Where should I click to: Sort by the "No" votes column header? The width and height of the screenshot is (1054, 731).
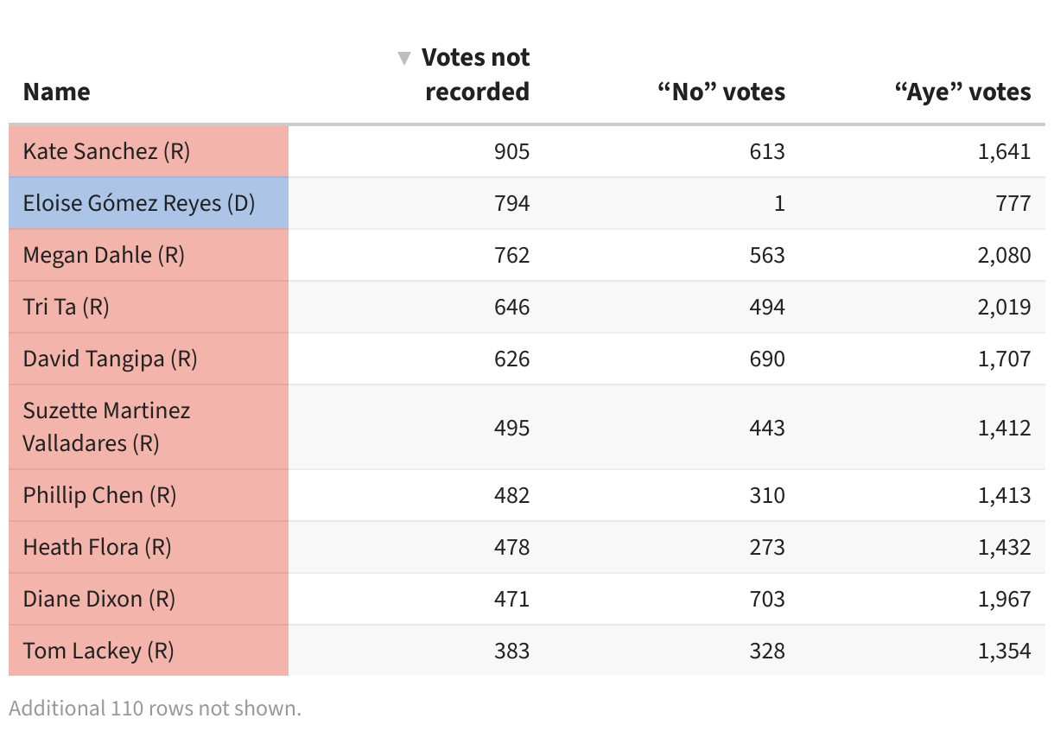721,92
